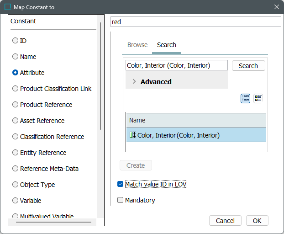Click the attribute search text field
This screenshot has width=284, height=234.
click(x=177, y=65)
